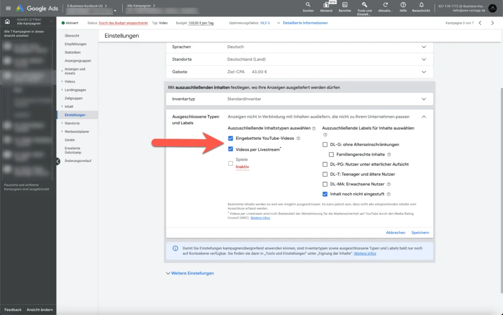Click Ansicht ändern
The height and width of the screenshot is (315, 503).
click(39, 310)
